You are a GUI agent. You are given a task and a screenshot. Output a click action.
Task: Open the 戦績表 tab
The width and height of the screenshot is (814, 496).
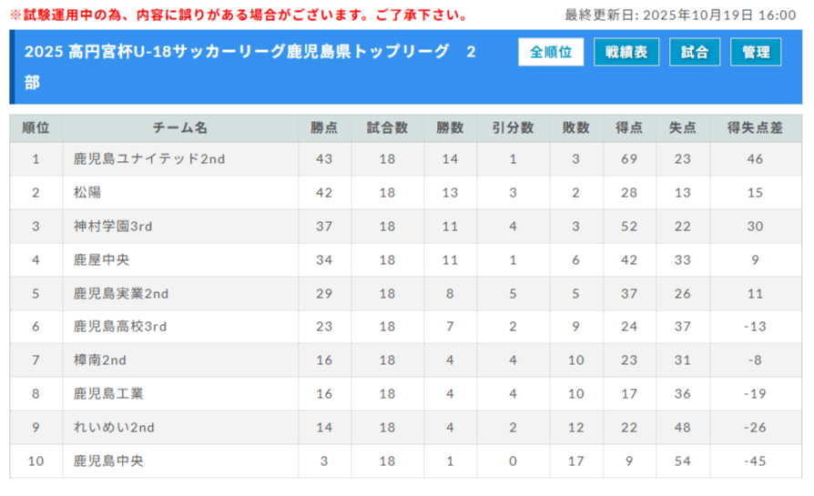(x=626, y=53)
